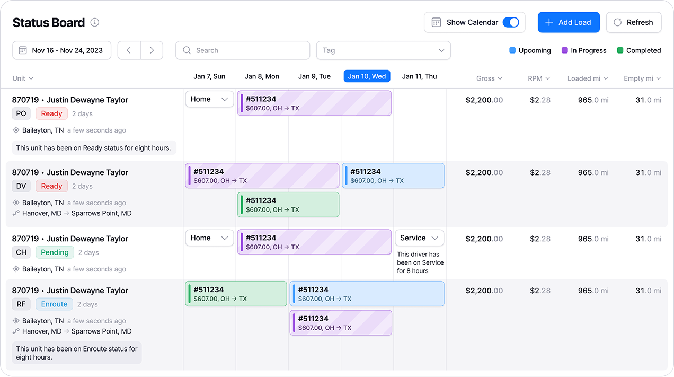The image size is (674, 377).
Task: Click the Add Load button
Action: pyautogui.click(x=569, y=22)
